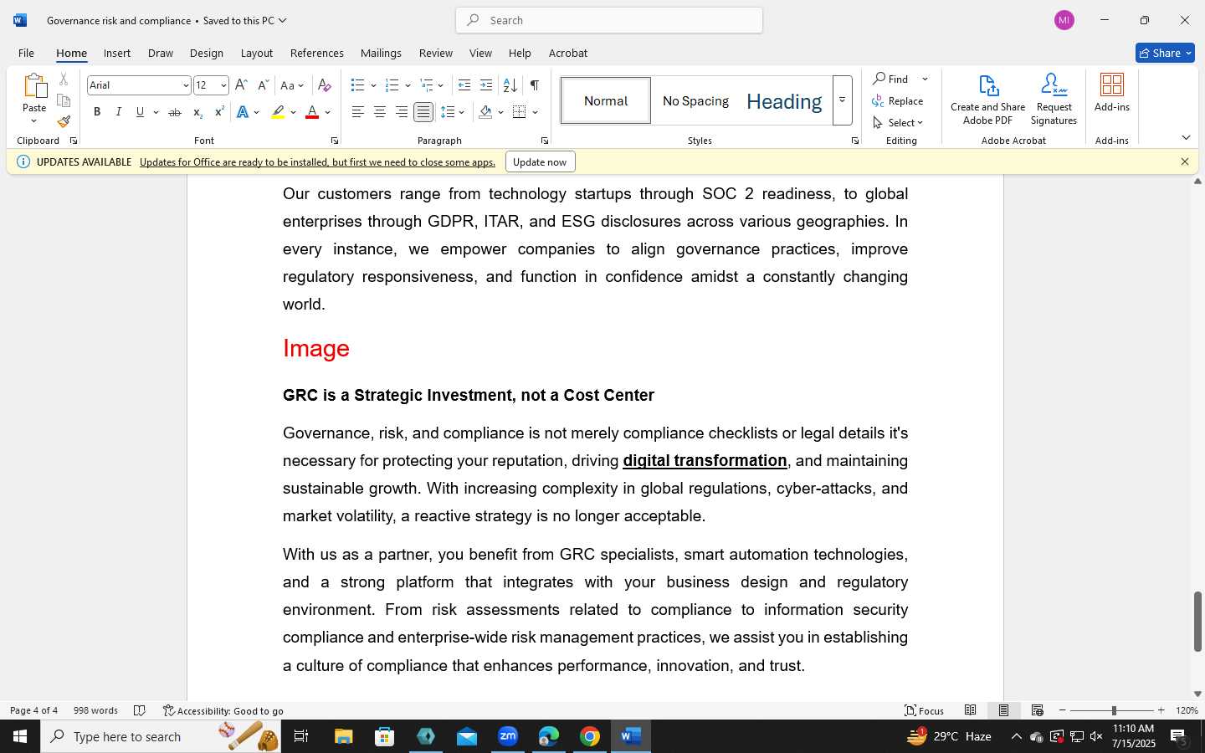Expand the bullets list dropdown
The width and height of the screenshot is (1205, 753).
coord(373,85)
